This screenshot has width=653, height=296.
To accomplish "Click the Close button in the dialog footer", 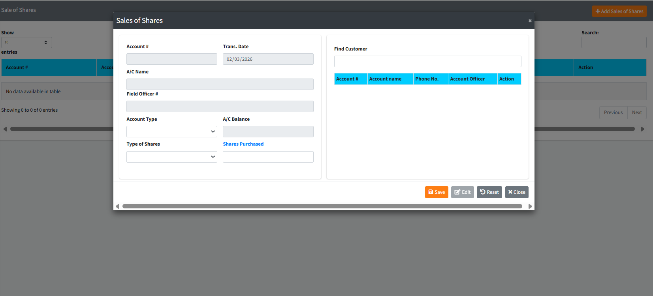I will click(x=516, y=192).
